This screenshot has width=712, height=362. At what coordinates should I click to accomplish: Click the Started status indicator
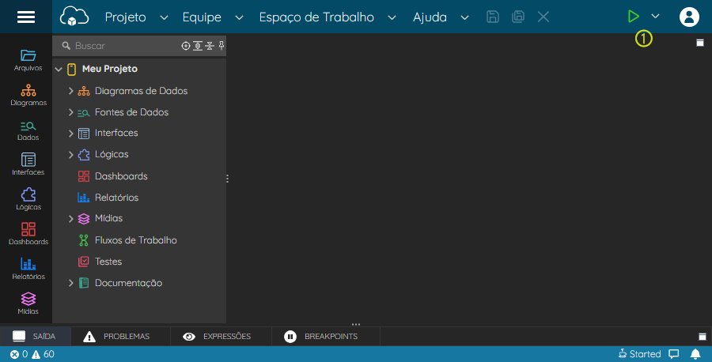click(639, 354)
